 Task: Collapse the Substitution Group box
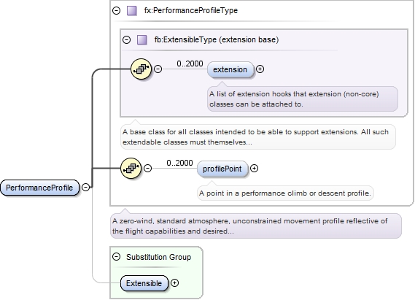click(117, 257)
